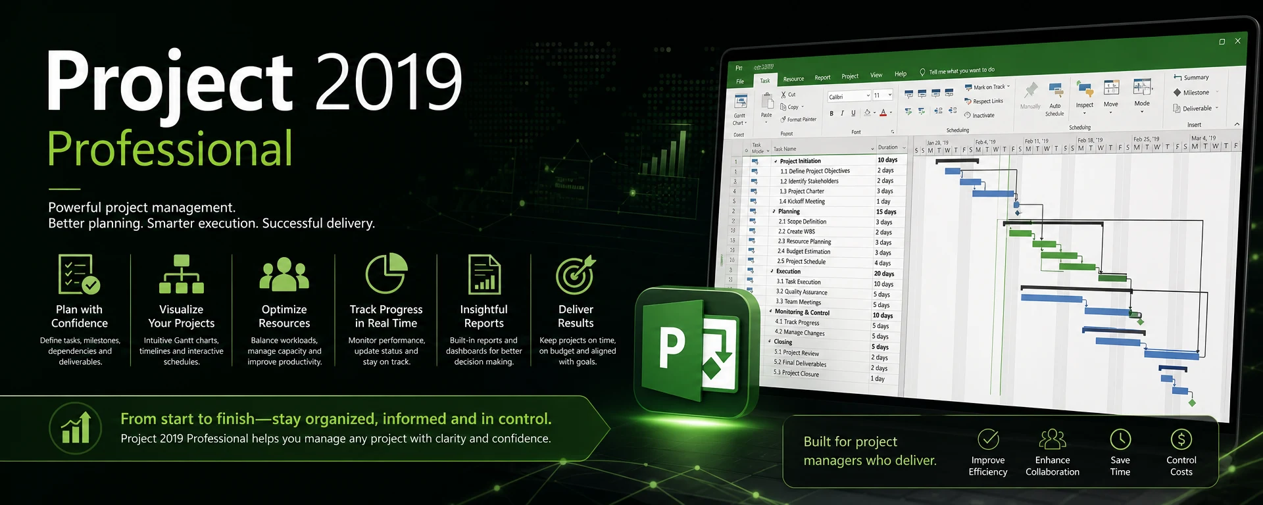This screenshot has height=505, width=1263.
Task: Open the View ribbon tab
Action: (876, 75)
